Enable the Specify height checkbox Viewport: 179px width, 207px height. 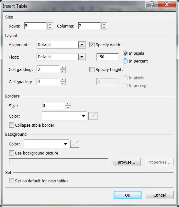coord(92,69)
